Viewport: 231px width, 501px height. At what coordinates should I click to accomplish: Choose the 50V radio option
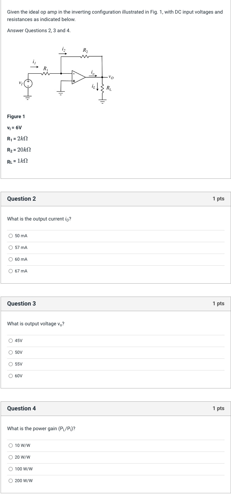coord(11,353)
